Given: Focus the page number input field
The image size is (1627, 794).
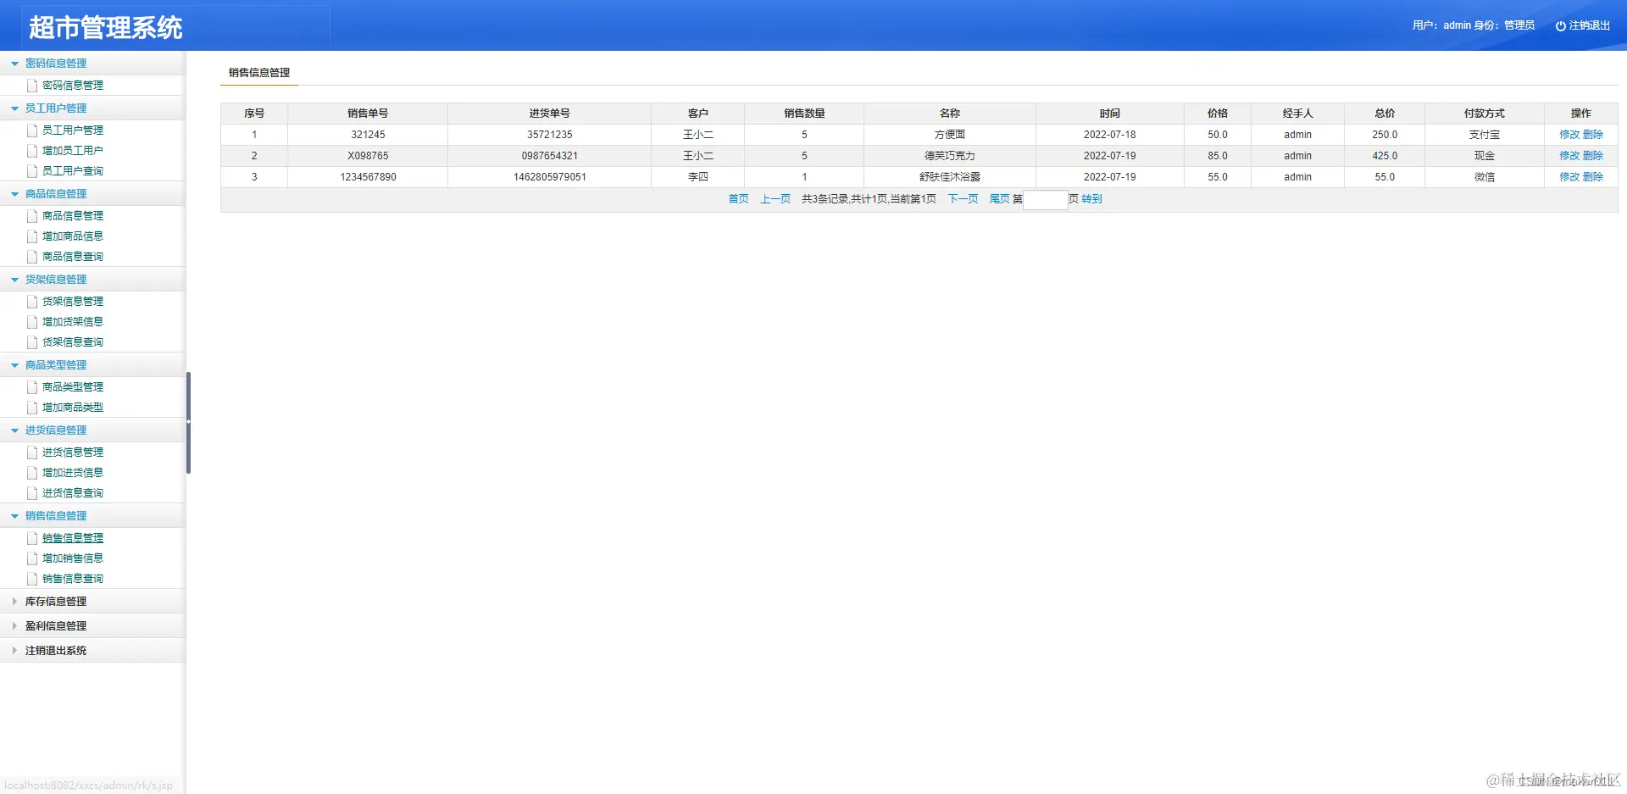Looking at the screenshot, I should point(1046,200).
